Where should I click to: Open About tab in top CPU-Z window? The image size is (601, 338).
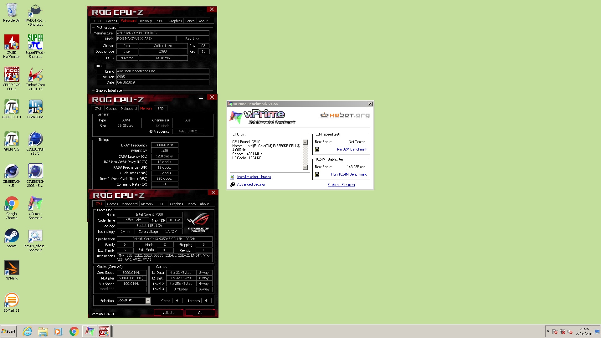point(203,21)
